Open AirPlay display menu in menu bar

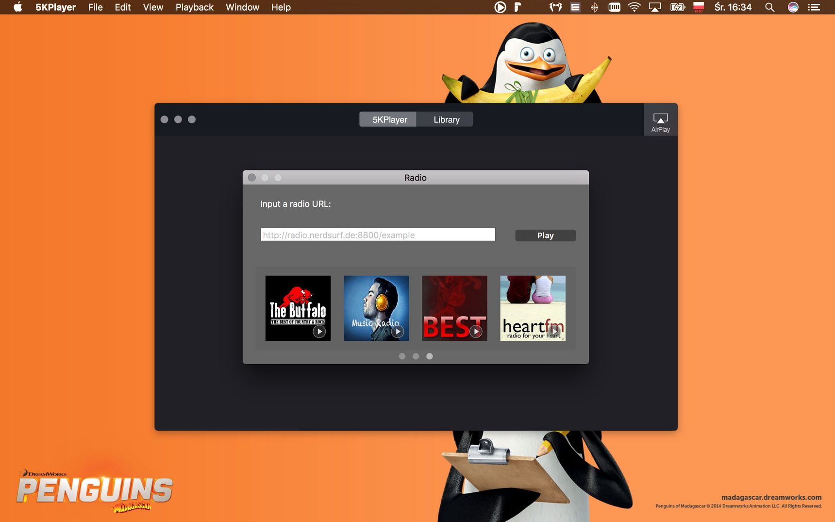pos(655,7)
